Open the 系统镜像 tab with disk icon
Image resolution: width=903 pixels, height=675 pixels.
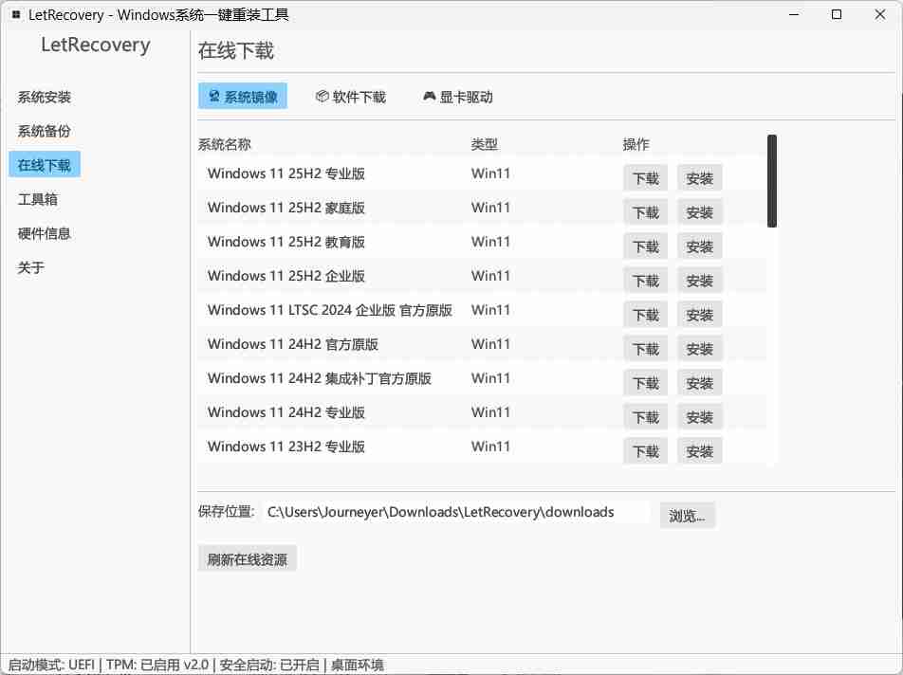(242, 97)
